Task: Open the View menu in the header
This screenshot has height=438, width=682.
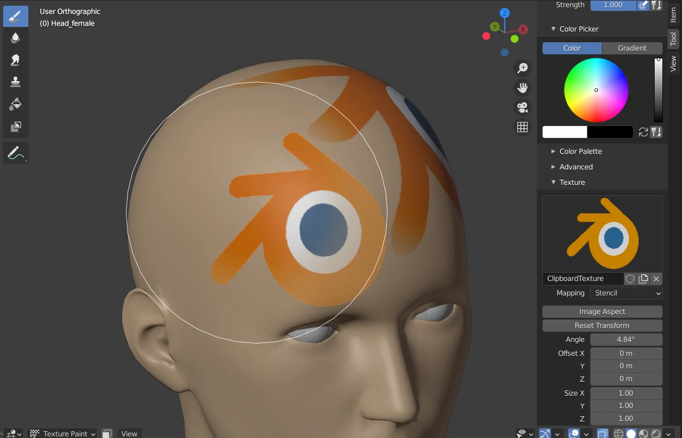Action: point(129,433)
